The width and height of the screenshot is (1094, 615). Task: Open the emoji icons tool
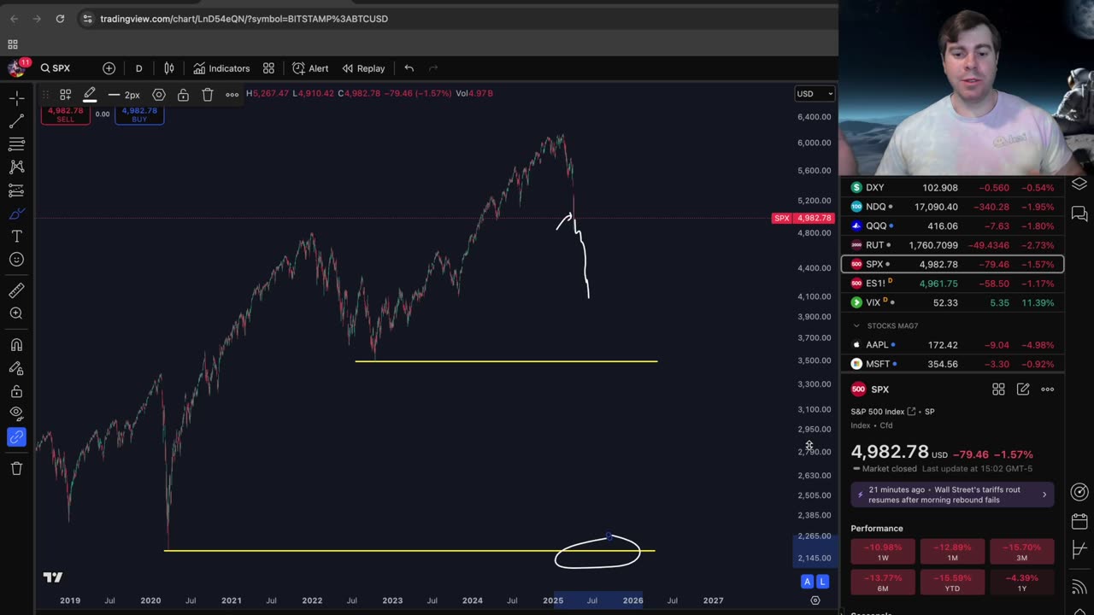click(16, 260)
